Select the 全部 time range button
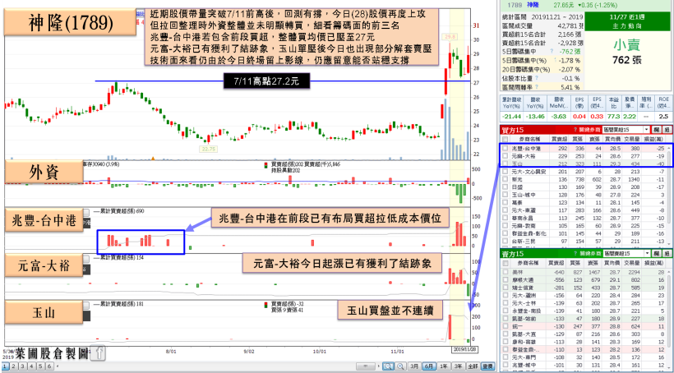674x373 pixels. (x=473, y=366)
